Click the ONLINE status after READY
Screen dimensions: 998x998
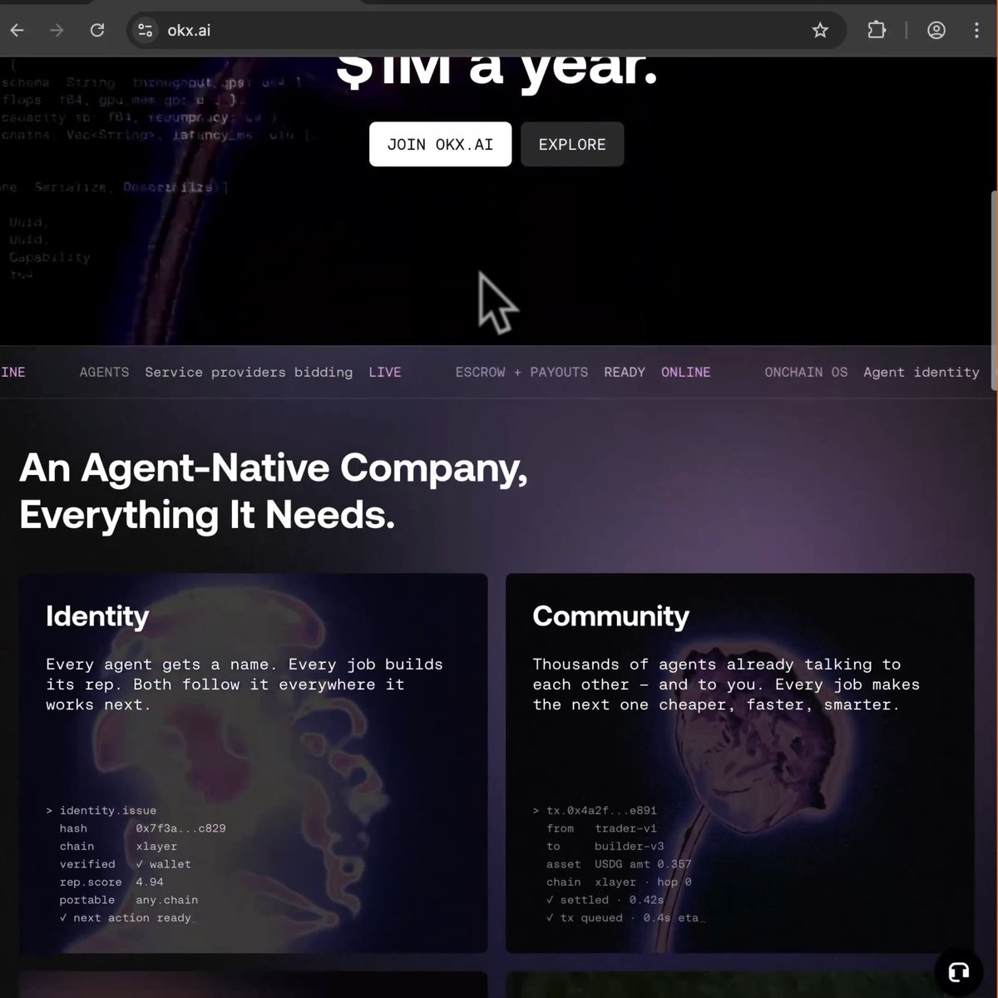pyautogui.click(x=686, y=372)
